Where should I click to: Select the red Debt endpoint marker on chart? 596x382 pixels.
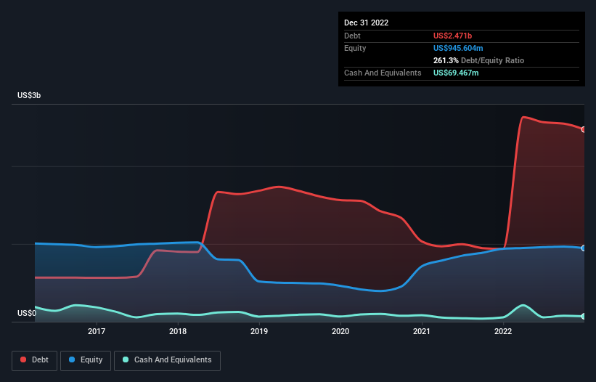[x=584, y=129]
